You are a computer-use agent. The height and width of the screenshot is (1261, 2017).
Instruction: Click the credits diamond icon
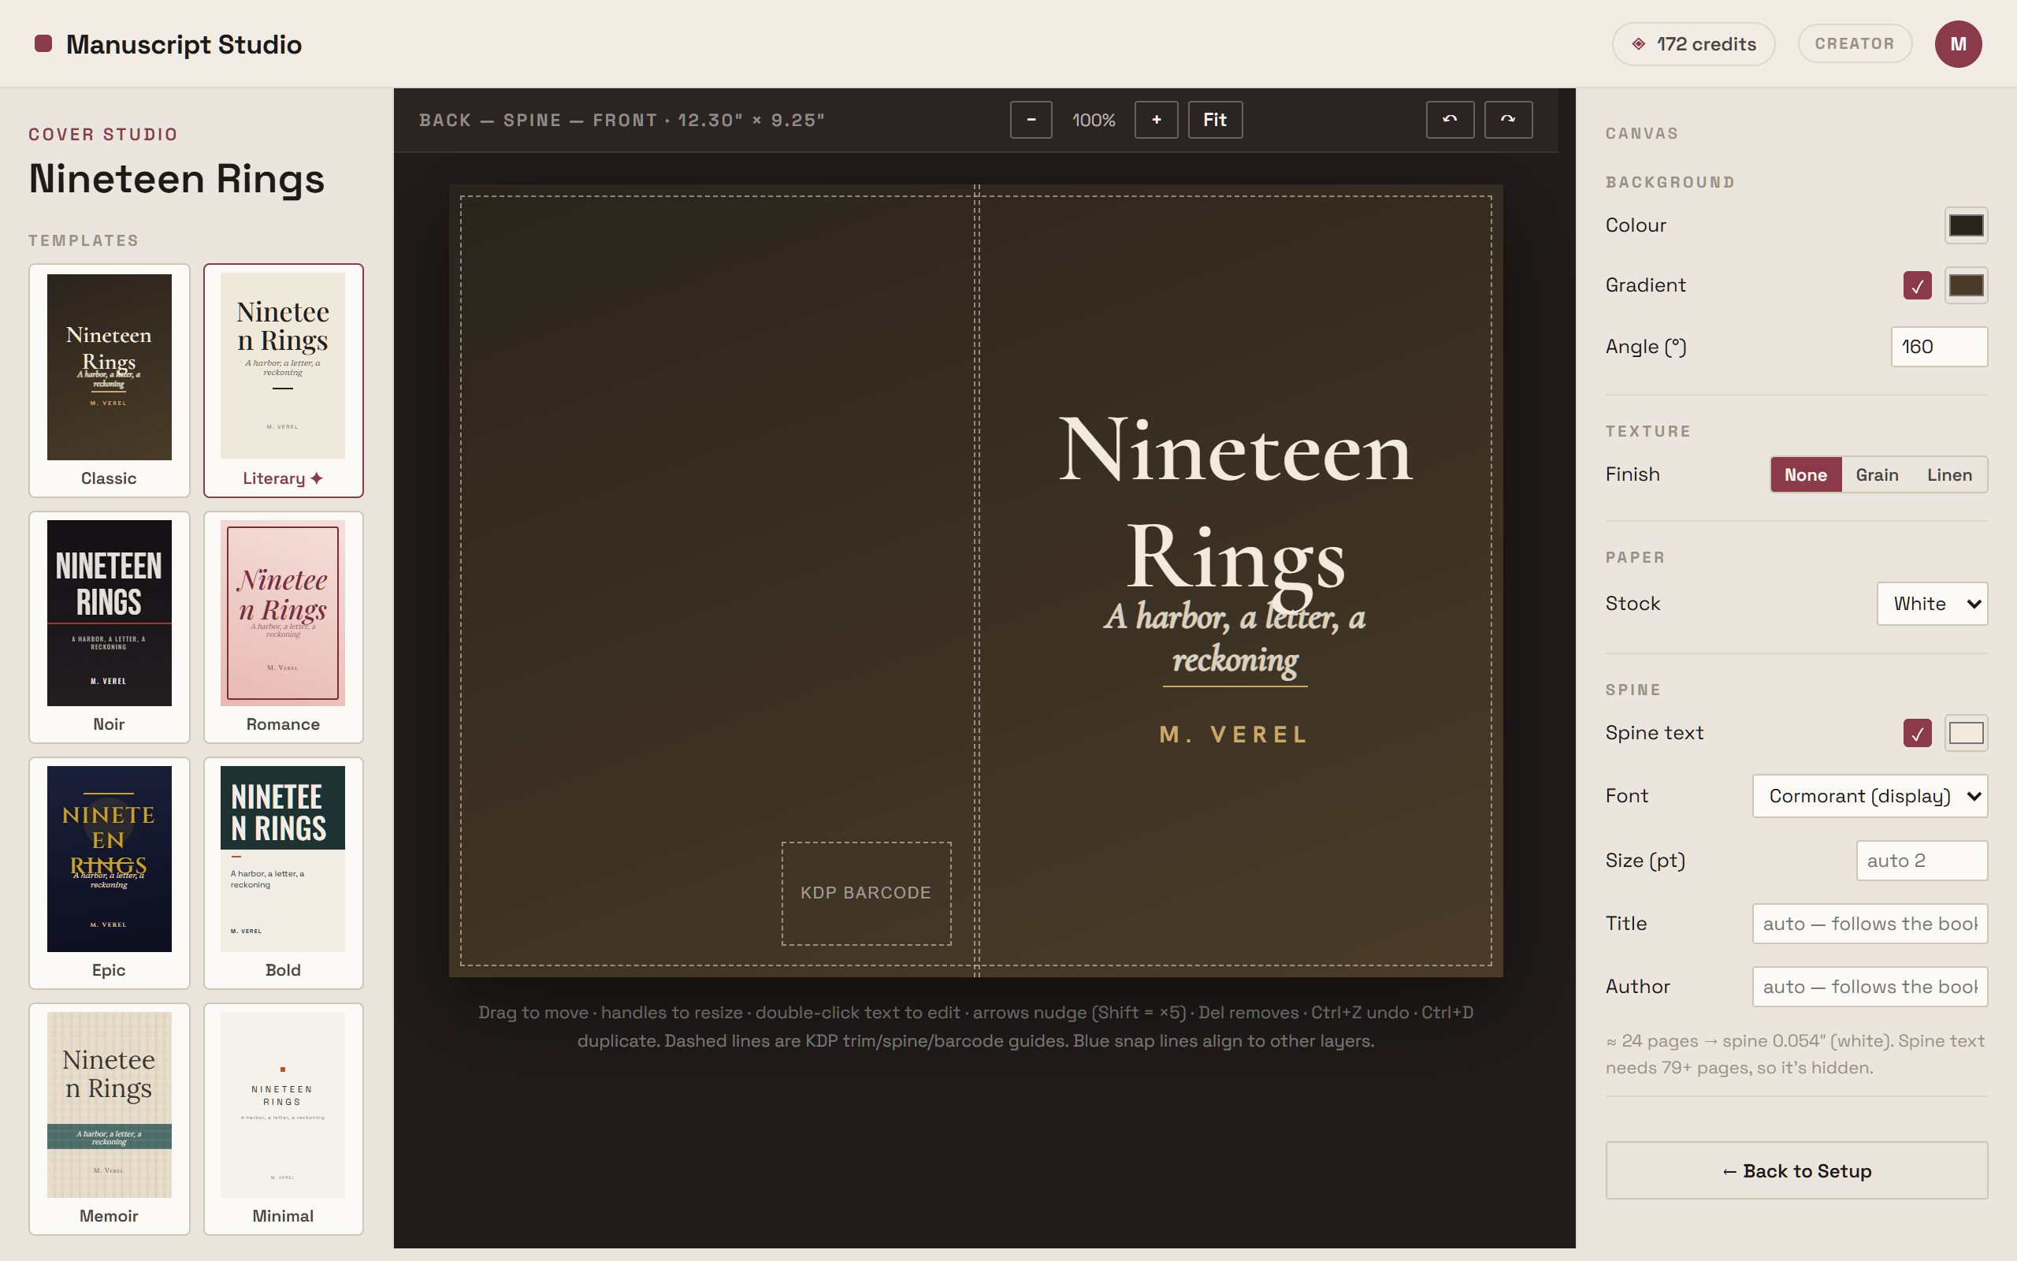1639,44
